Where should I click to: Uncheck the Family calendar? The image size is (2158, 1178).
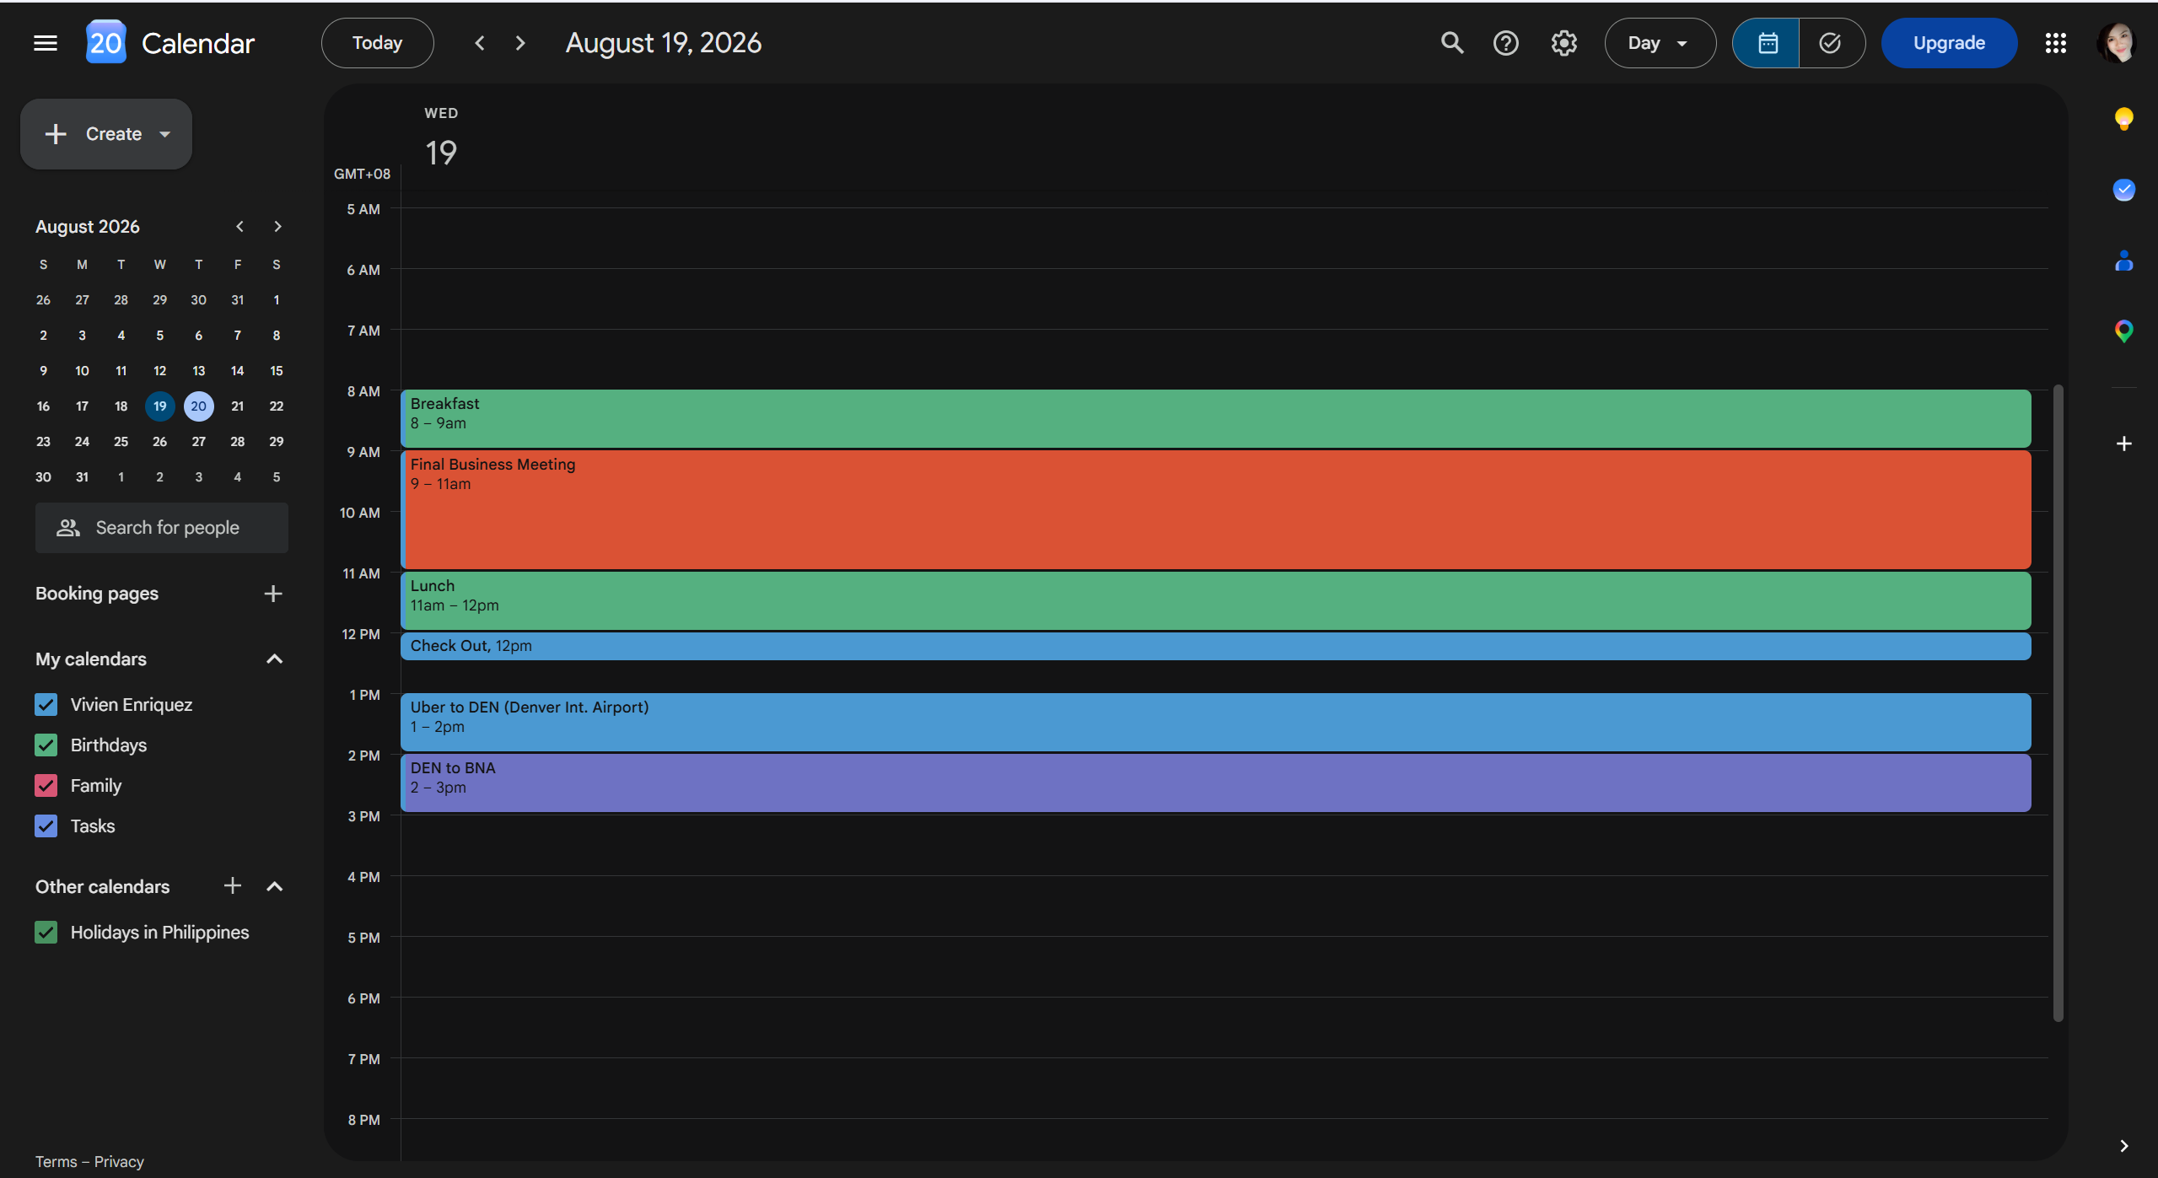46,785
